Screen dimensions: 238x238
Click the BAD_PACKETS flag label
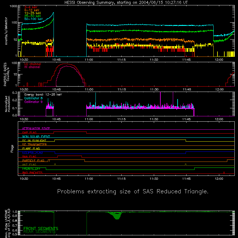click(x=32, y=173)
